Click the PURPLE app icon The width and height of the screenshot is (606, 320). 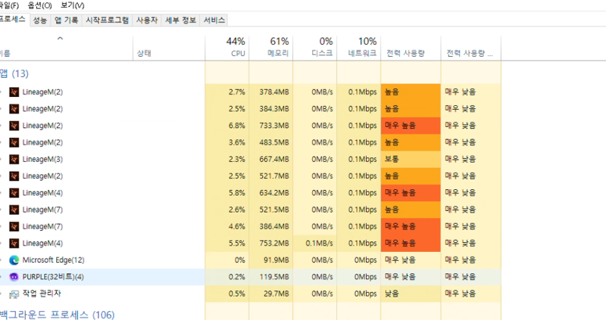pos(14,277)
